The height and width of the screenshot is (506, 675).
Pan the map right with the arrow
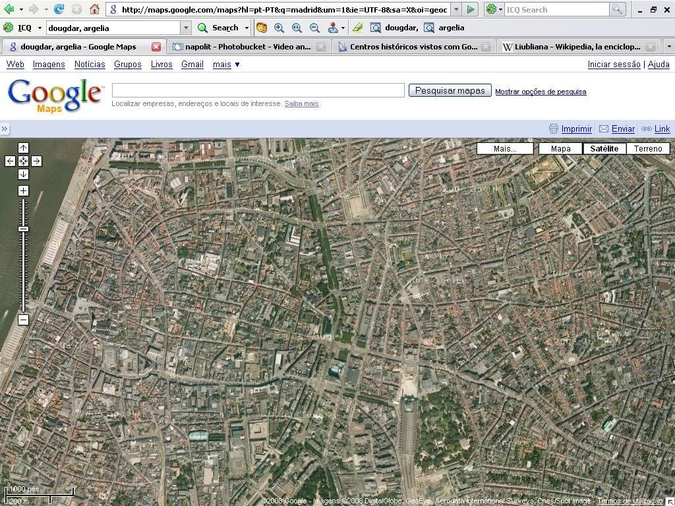[36, 161]
